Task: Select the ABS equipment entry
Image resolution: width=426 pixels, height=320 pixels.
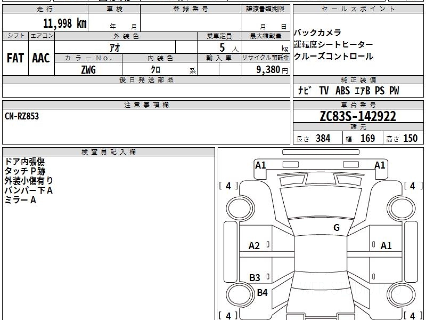Action: coord(343,91)
